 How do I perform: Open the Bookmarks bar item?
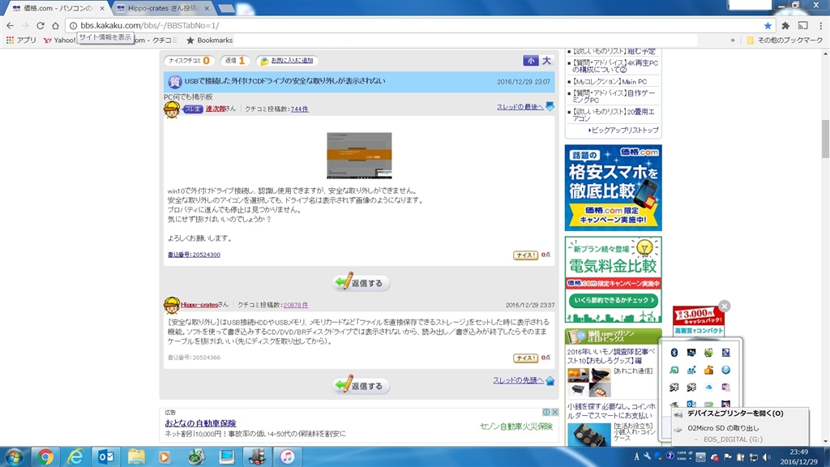pos(209,41)
